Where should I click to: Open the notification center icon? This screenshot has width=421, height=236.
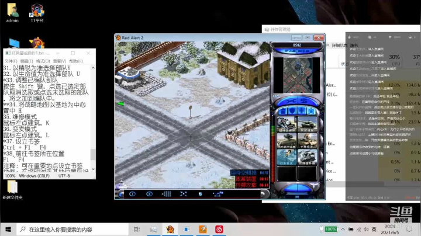point(409,230)
